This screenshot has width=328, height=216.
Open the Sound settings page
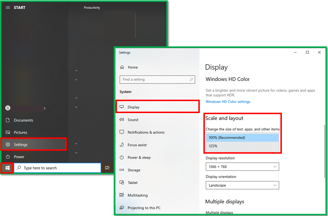click(157, 120)
